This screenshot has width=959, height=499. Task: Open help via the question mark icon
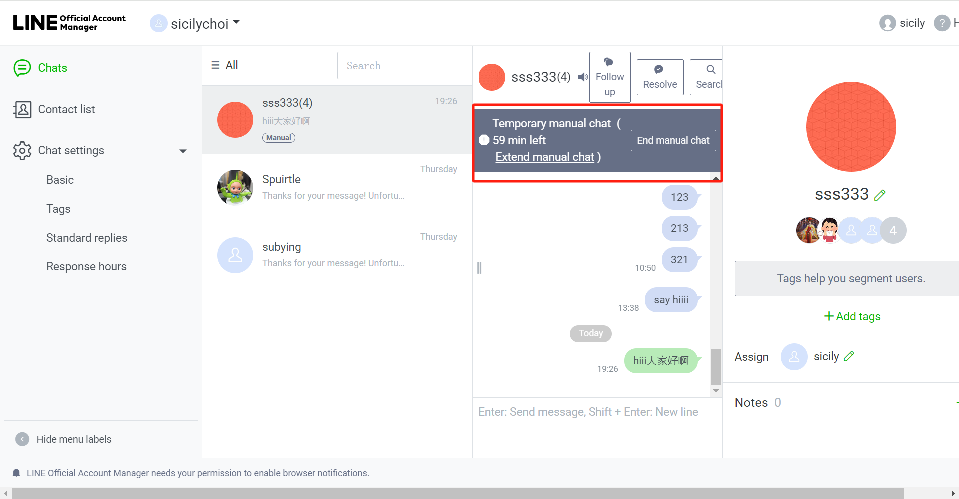[x=943, y=23]
